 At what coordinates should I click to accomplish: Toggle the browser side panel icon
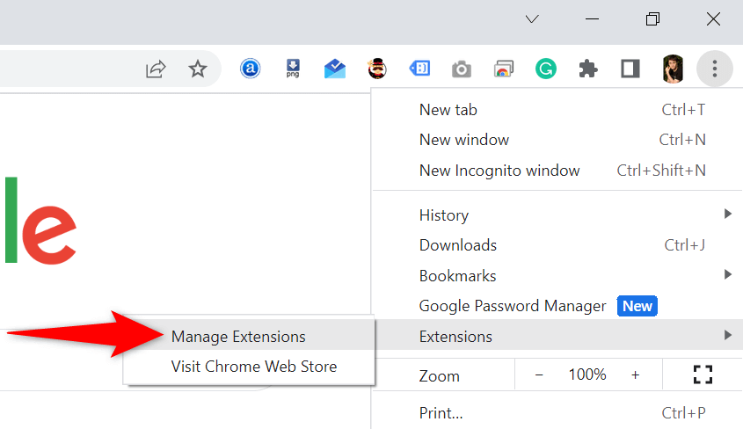630,69
